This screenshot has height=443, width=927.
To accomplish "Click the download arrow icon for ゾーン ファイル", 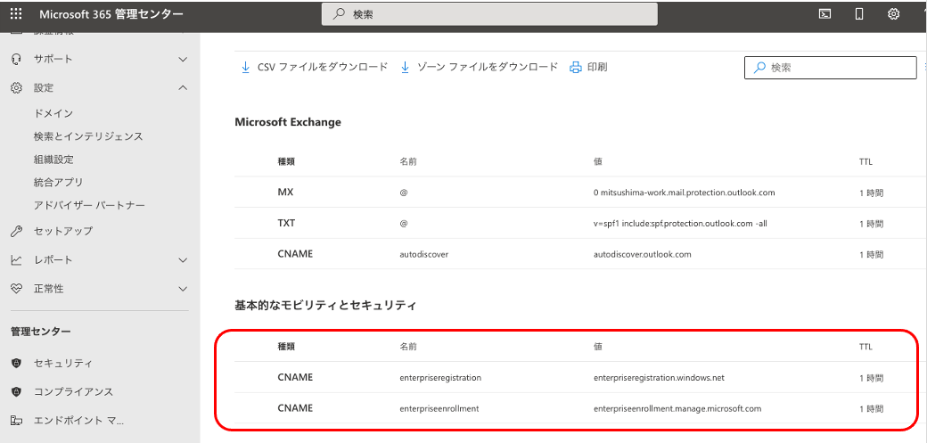I will click(x=405, y=68).
